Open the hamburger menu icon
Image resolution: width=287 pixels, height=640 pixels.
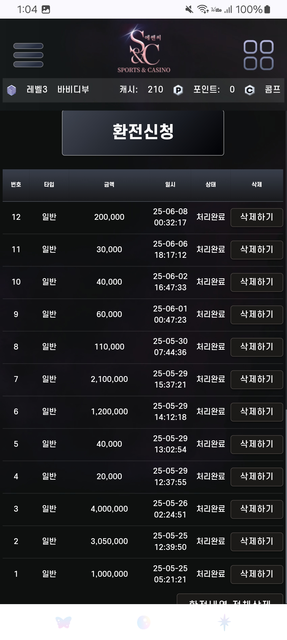coord(28,55)
